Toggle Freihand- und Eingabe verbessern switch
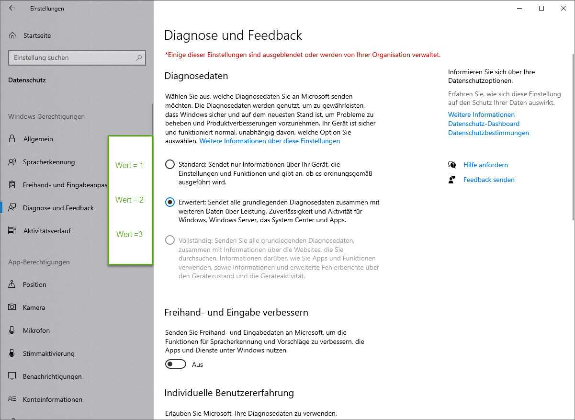 pyautogui.click(x=175, y=364)
